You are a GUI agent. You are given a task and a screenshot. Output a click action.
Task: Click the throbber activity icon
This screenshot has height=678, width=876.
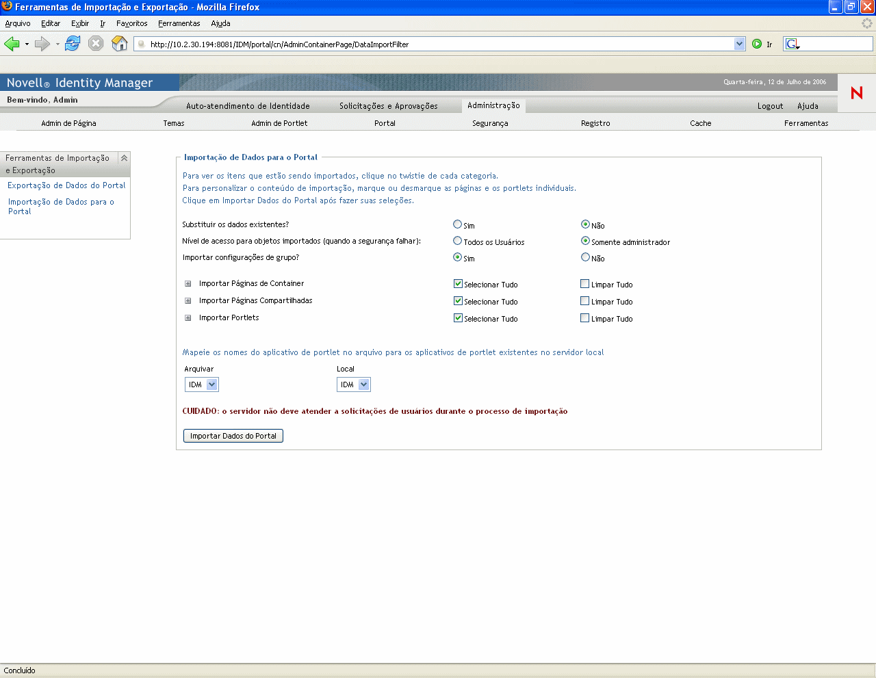(867, 23)
